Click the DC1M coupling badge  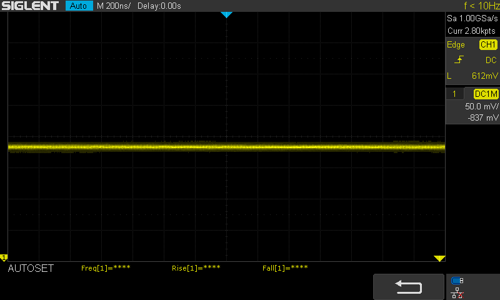pos(486,94)
